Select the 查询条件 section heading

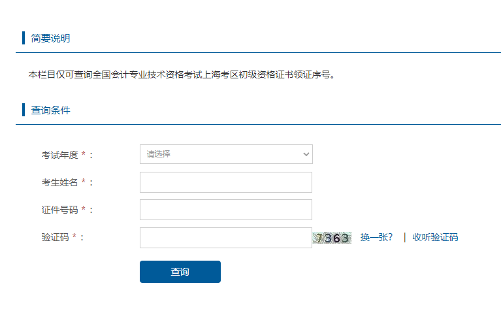50,110
